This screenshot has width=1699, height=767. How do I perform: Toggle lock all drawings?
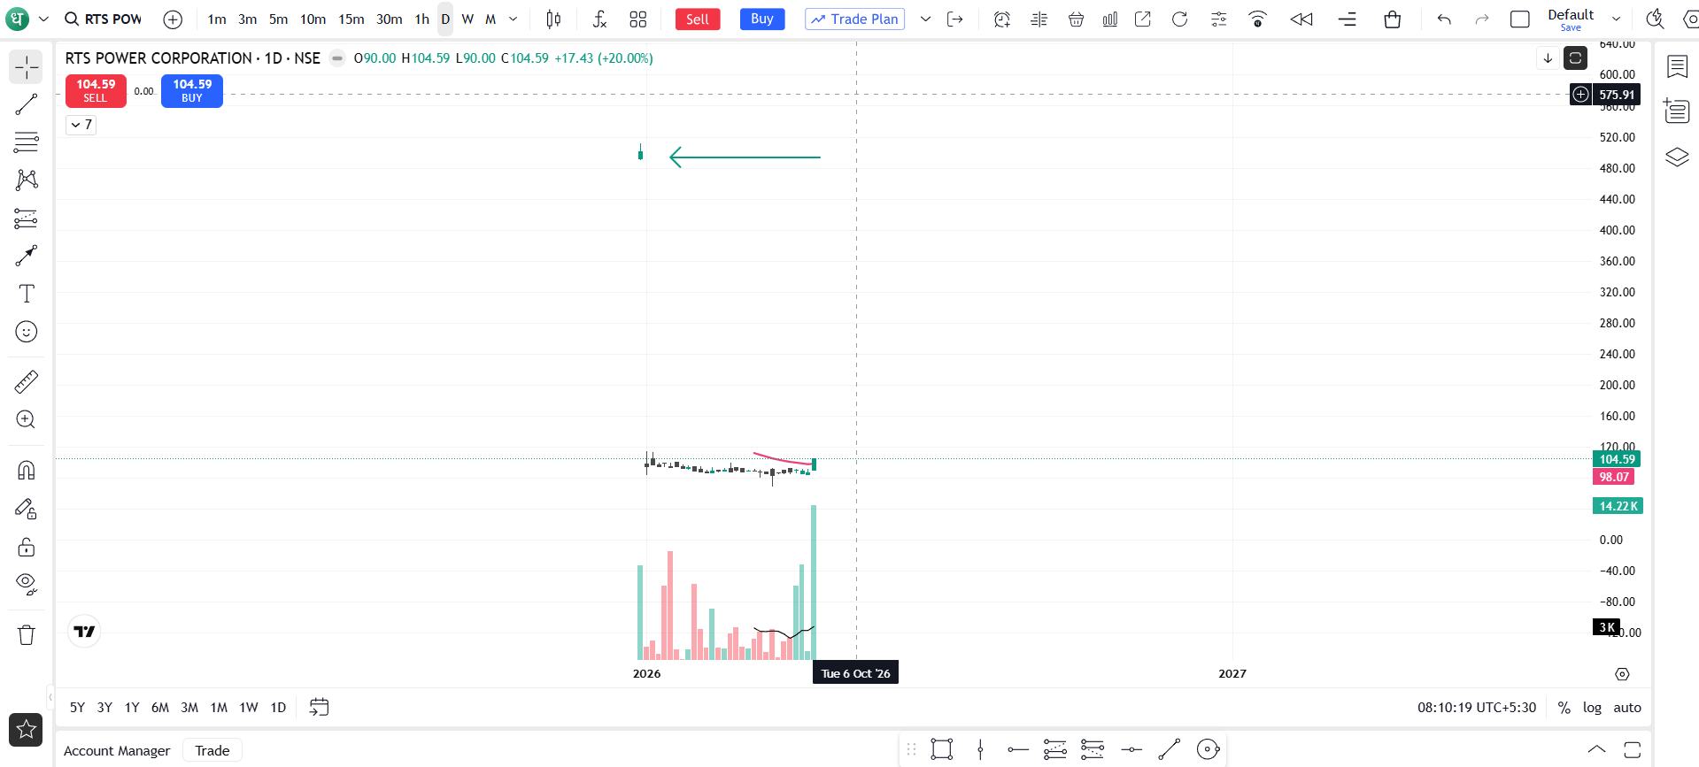[27, 547]
